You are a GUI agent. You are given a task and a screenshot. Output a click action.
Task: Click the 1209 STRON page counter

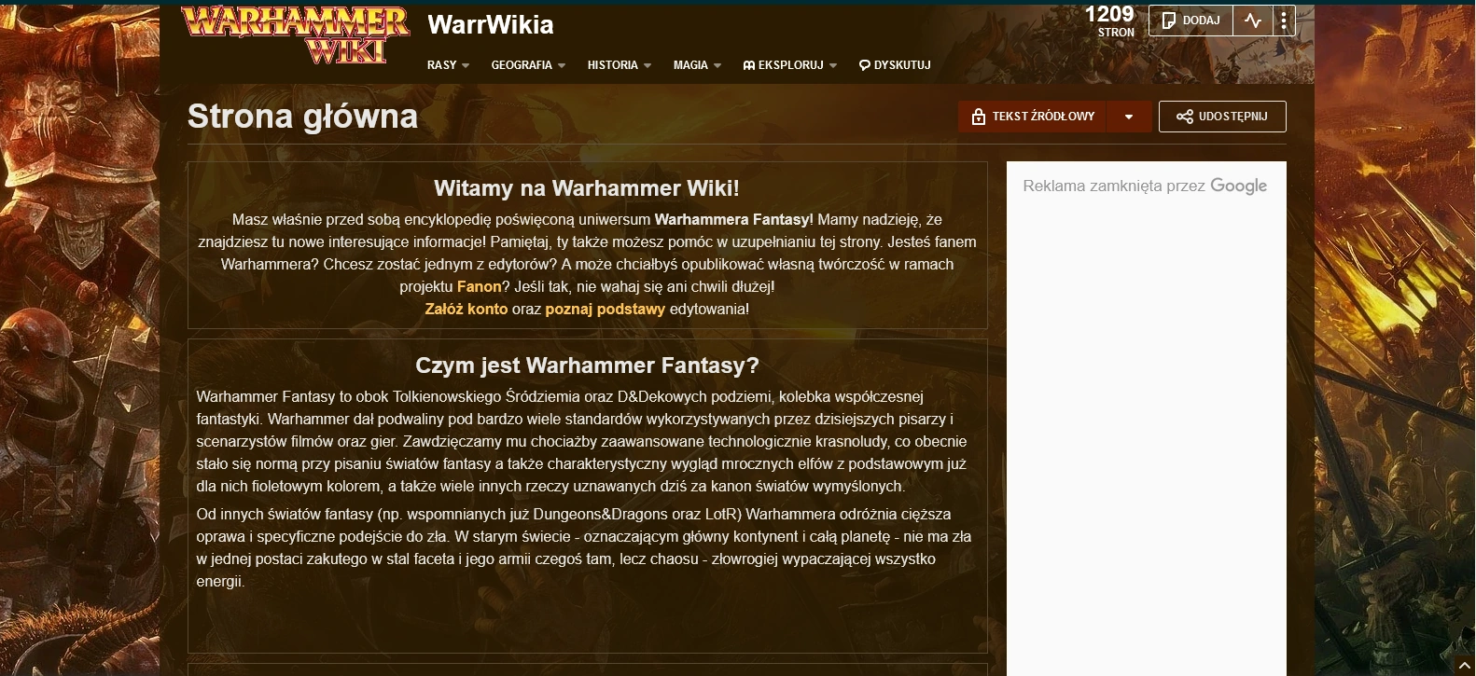(1109, 21)
